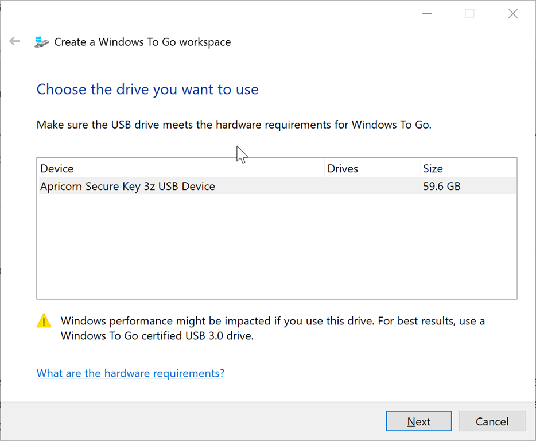Click the empty Drives cell of the Apricorn row
The width and height of the screenshot is (536, 441).
tap(370, 187)
